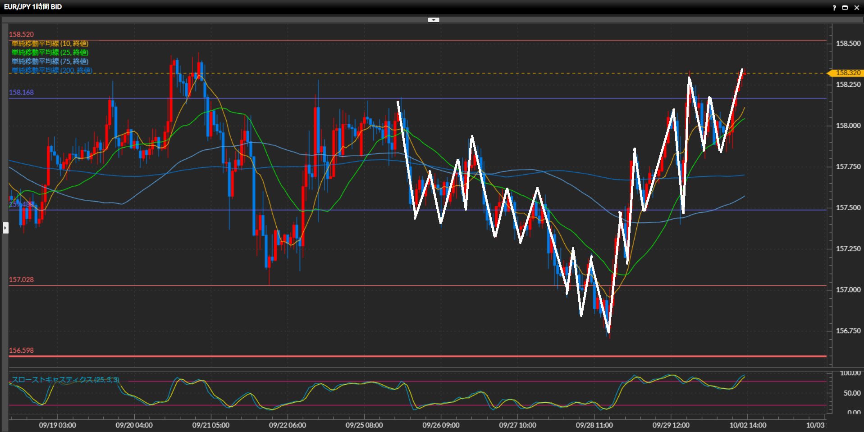This screenshot has width=864, height=432.
Task: Select the 158.520 horizontal line label
Action: tap(21, 35)
